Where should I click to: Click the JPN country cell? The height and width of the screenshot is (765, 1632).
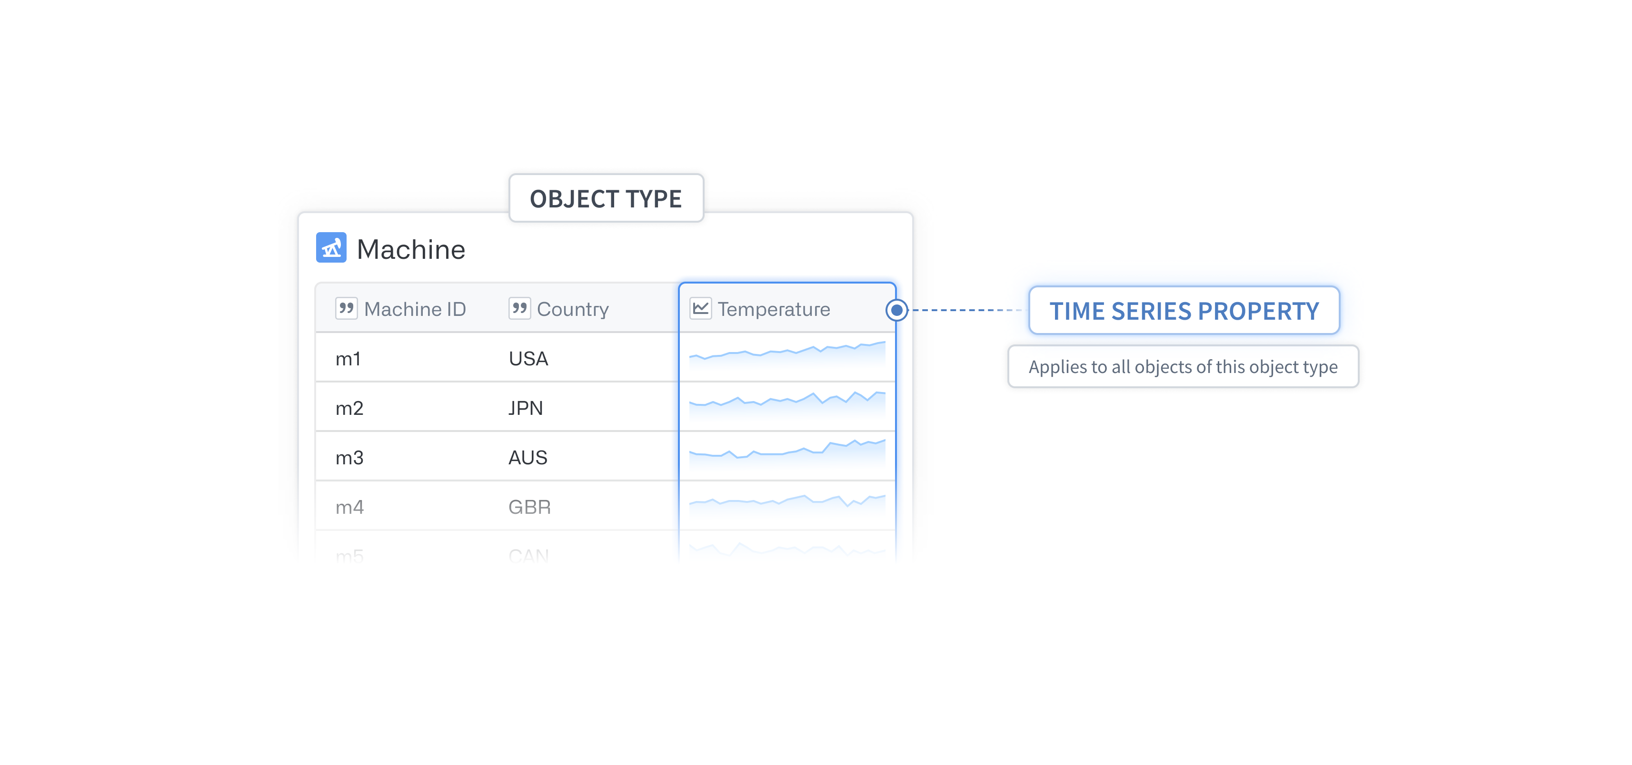point(525,407)
